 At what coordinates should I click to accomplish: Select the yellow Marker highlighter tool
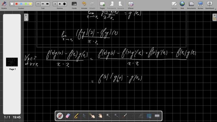(76, 116)
